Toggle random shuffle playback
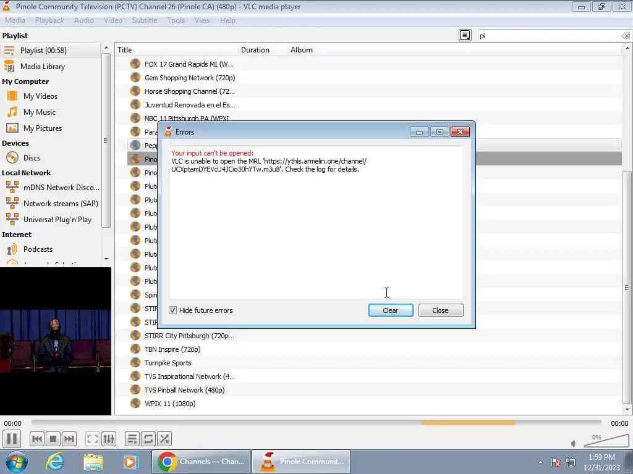 tap(164, 439)
